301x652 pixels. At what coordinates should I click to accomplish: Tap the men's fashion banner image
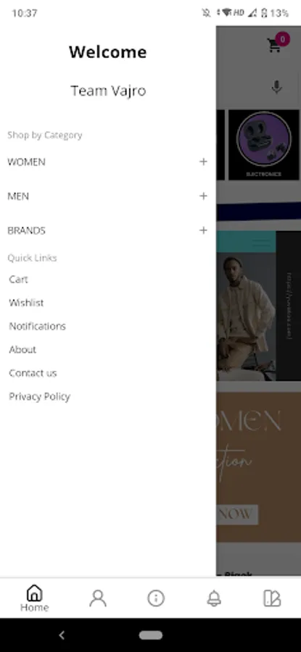point(258,306)
